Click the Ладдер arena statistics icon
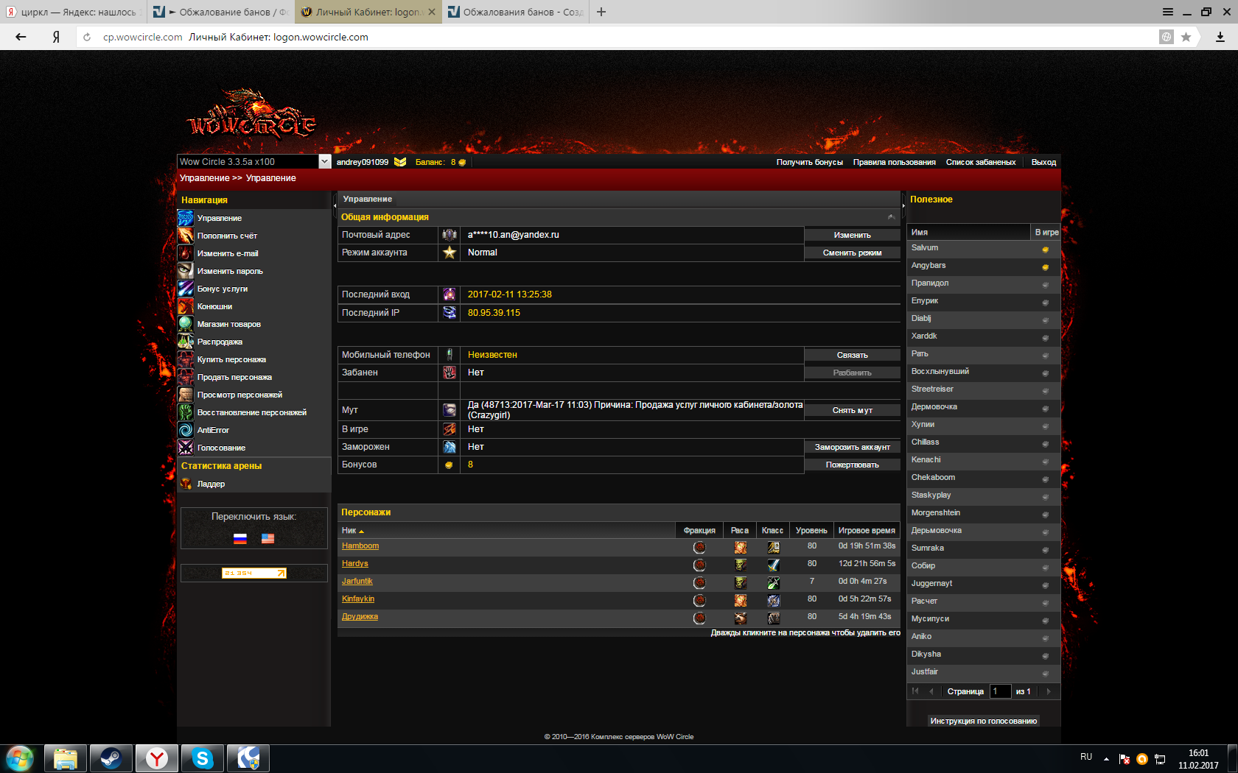Image resolution: width=1238 pixels, height=773 pixels. click(x=186, y=484)
